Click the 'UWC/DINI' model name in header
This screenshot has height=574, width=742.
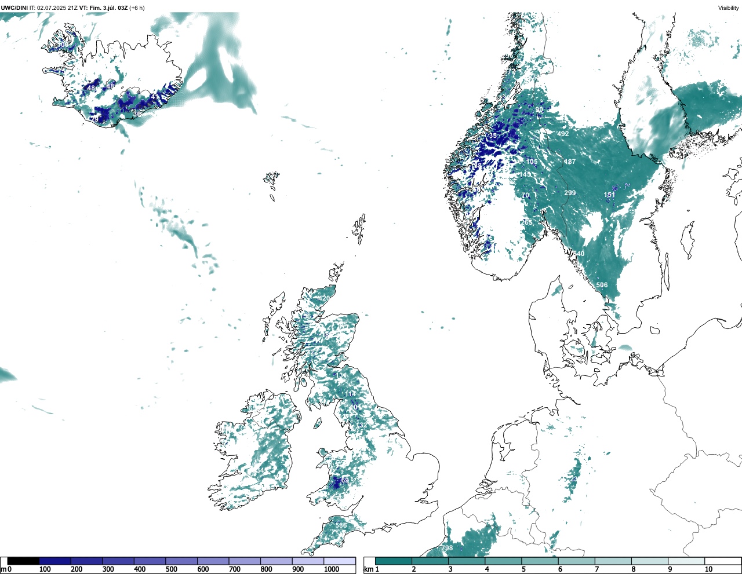click(14, 8)
